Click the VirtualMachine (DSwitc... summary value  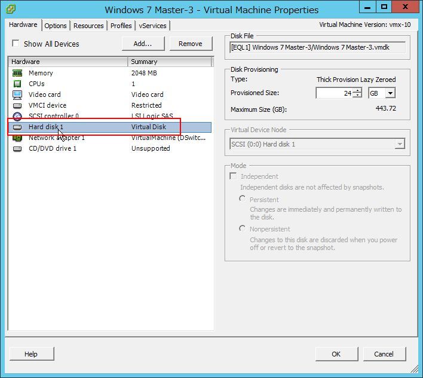[168, 138]
